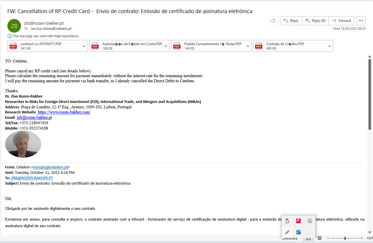Expand dropdown for Contrato de Crédito.PDF
Image resolution: width=373 pixels, height=243 pixels.
[330, 46]
